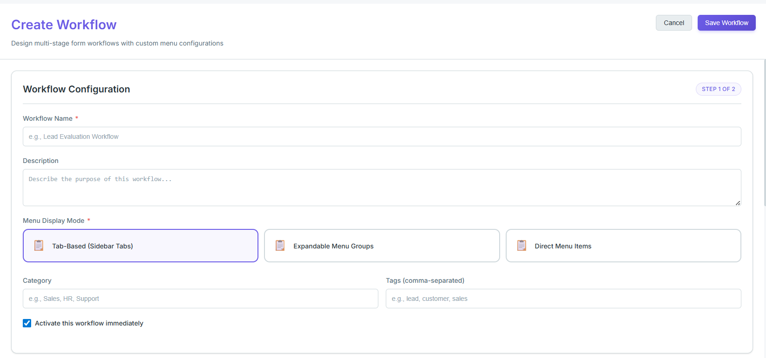Click the clipboard icon beside Tab-Based (Sidebar Tabs)
This screenshot has width=766, height=358.
39,246
